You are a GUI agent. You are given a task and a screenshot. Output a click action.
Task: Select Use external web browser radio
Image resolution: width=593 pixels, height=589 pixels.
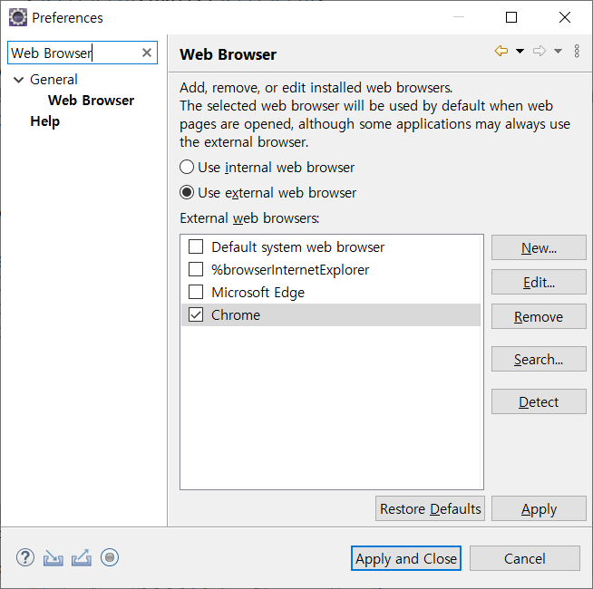click(x=187, y=192)
